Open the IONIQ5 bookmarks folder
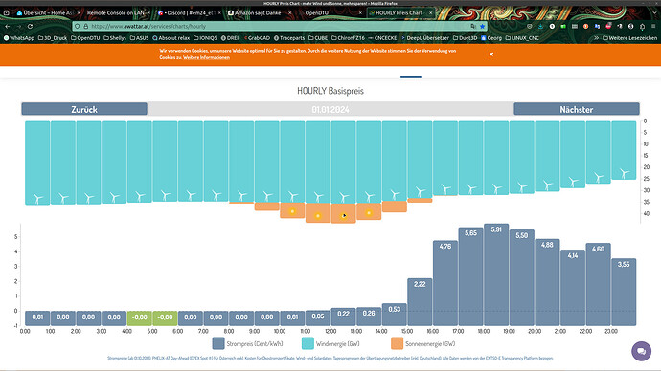661x371 pixels. click(x=205, y=38)
